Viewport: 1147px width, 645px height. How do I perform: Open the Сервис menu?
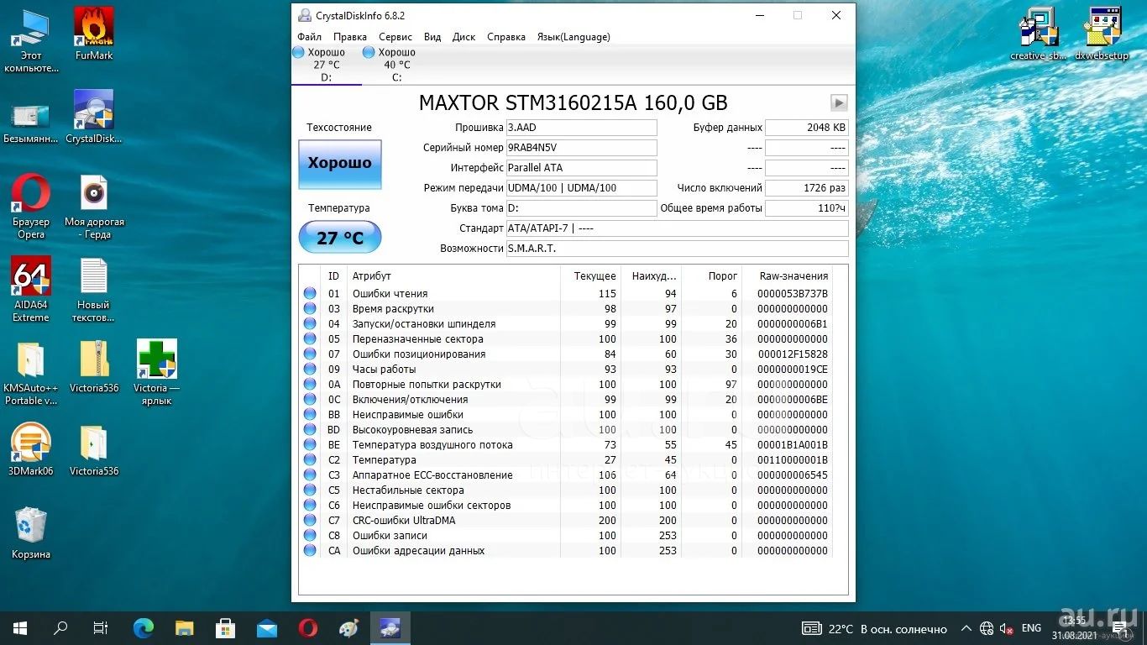click(395, 37)
